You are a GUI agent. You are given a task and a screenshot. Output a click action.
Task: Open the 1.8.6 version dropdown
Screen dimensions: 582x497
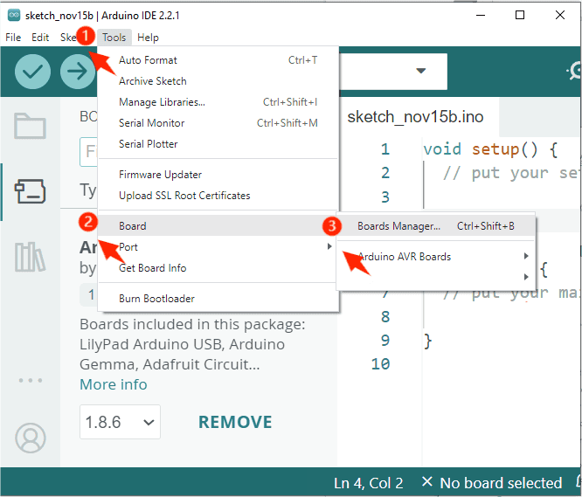click(x=120, y=423)
